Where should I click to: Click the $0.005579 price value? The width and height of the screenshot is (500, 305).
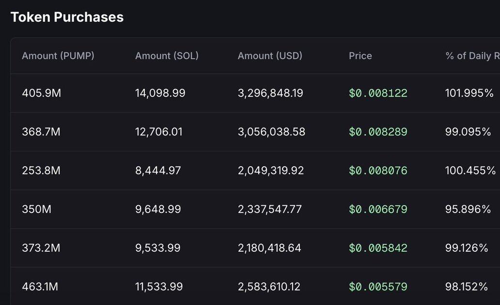click(x=378, y=287)
